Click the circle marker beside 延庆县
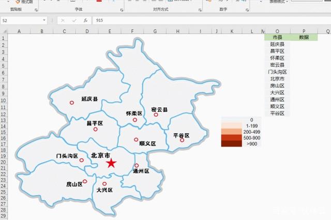This screenshot has height=220, width=331. (x=72, y=103)
